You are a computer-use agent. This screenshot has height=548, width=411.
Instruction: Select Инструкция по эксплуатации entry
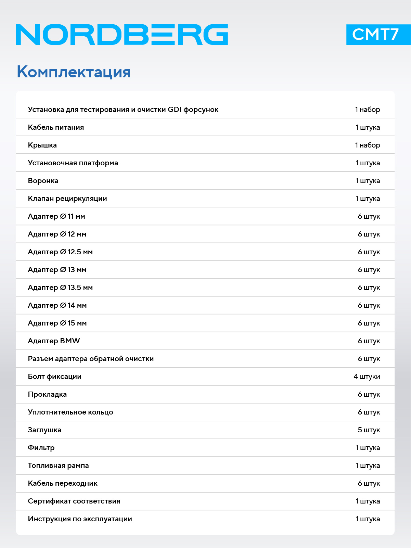click(80, 519)
